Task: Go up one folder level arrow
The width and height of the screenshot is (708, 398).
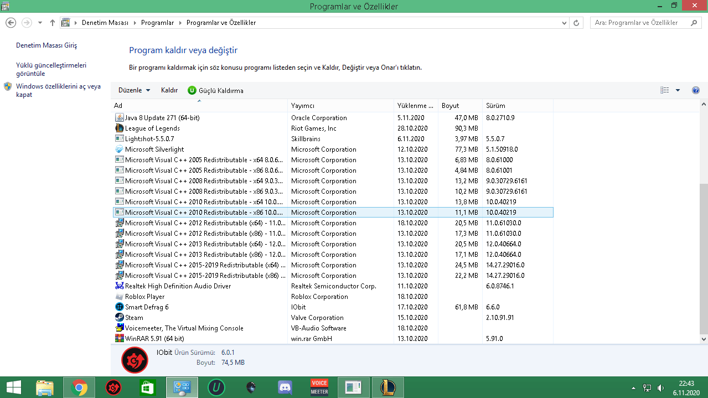Action: coord(53,23)
